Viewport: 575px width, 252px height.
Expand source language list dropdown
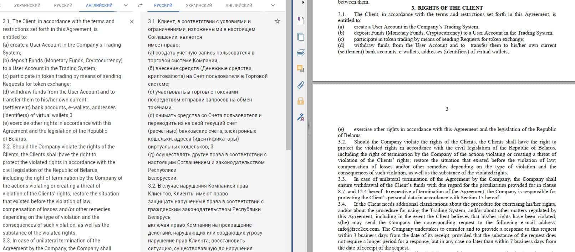pos(126,5)
